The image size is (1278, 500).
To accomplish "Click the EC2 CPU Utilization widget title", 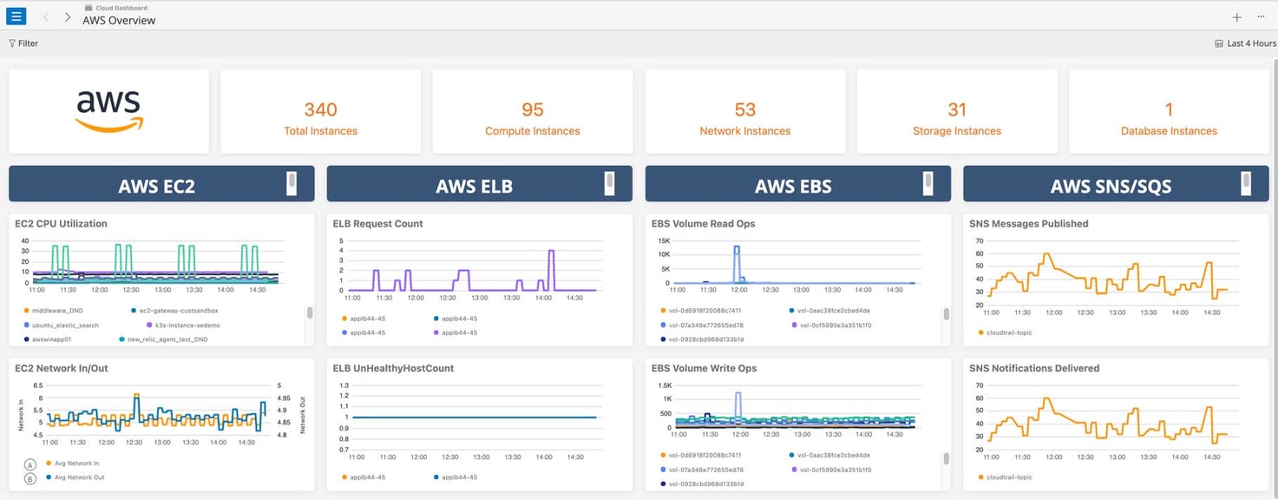I will (x=61, y=224).
